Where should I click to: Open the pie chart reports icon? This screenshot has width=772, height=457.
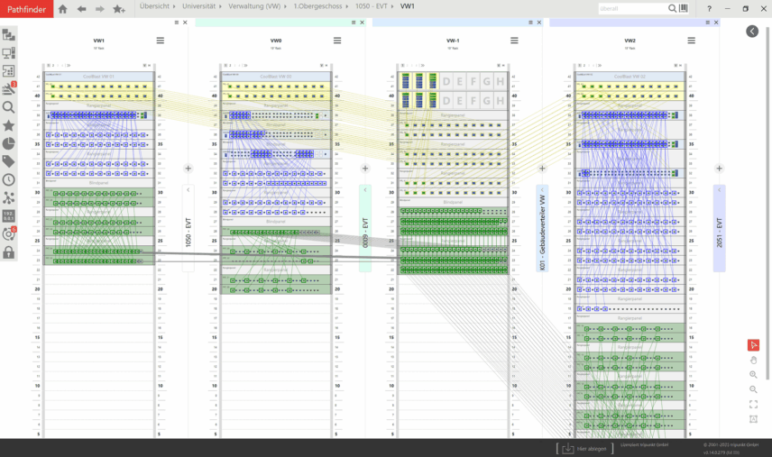[x=9, y=144]
